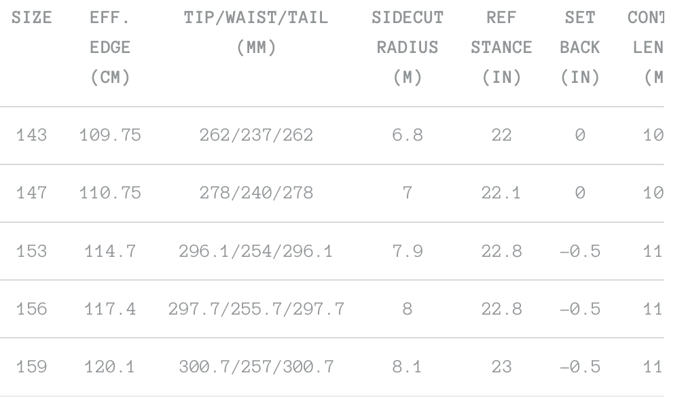This screenshot has width=686, height=405.
Task: Click the 262/237/262 dimensions cell
Action: click(x=256, y=135)
